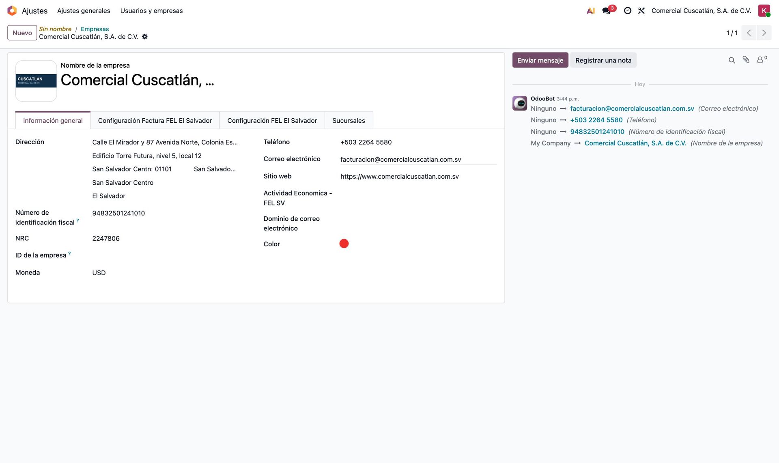The image size is (779, 463).
Task: Edit the Correo electrónico field
Action: (418, 160)
